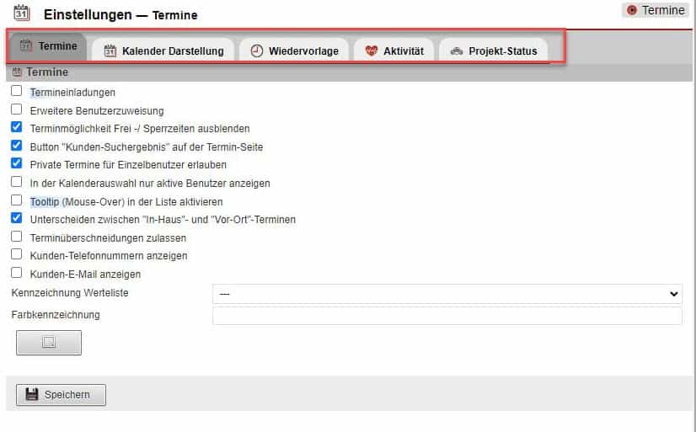
Task: Enable the Termineinladungen checkbox
Action: 16,91
